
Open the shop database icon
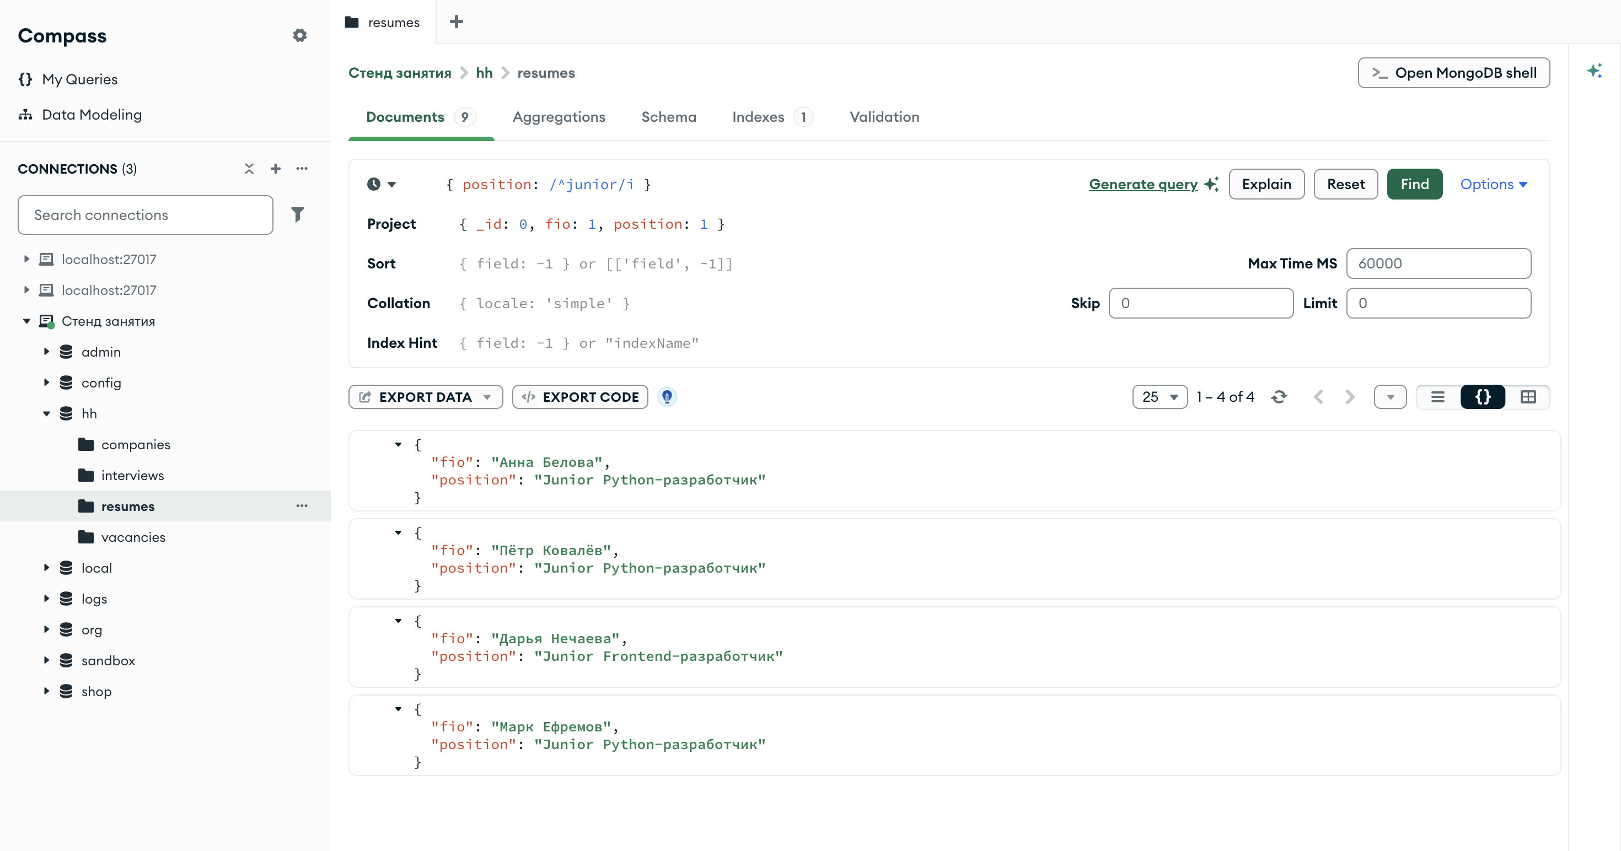click(x=66, y=691)
